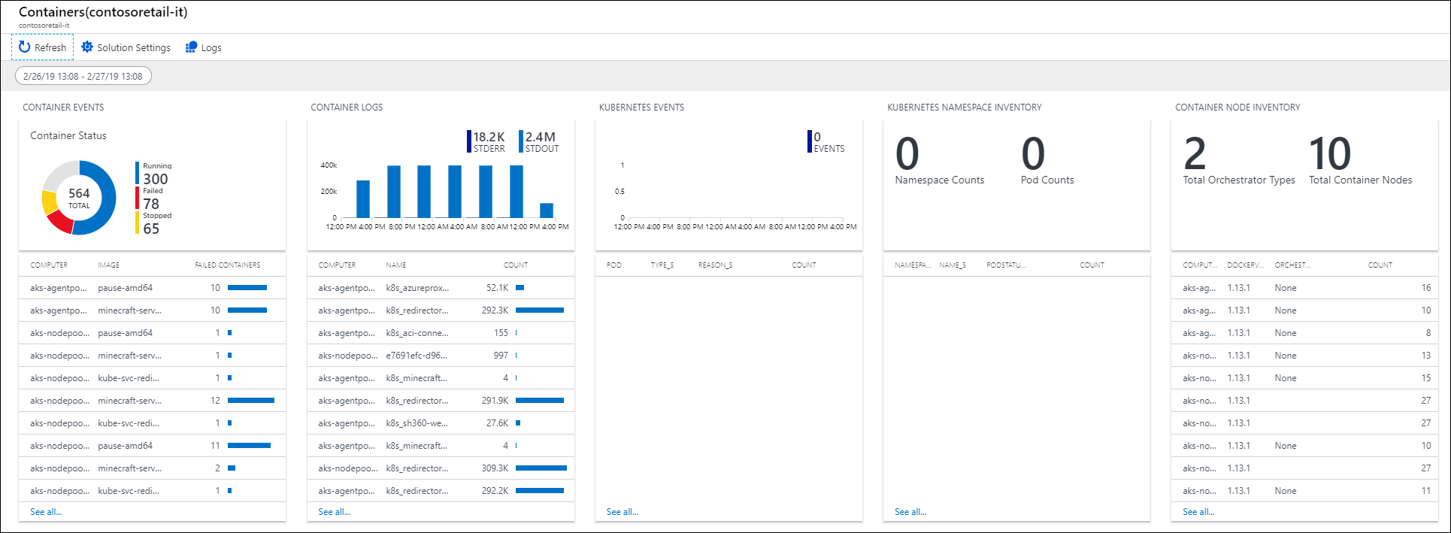The height and width of the screenshot is (533, 1451).
Task: Select node inventory row with count 13
Action: 1304,356
